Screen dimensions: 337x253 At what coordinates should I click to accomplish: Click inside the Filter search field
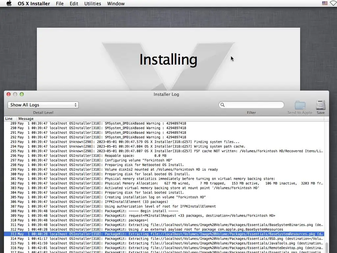pos(251,105)
